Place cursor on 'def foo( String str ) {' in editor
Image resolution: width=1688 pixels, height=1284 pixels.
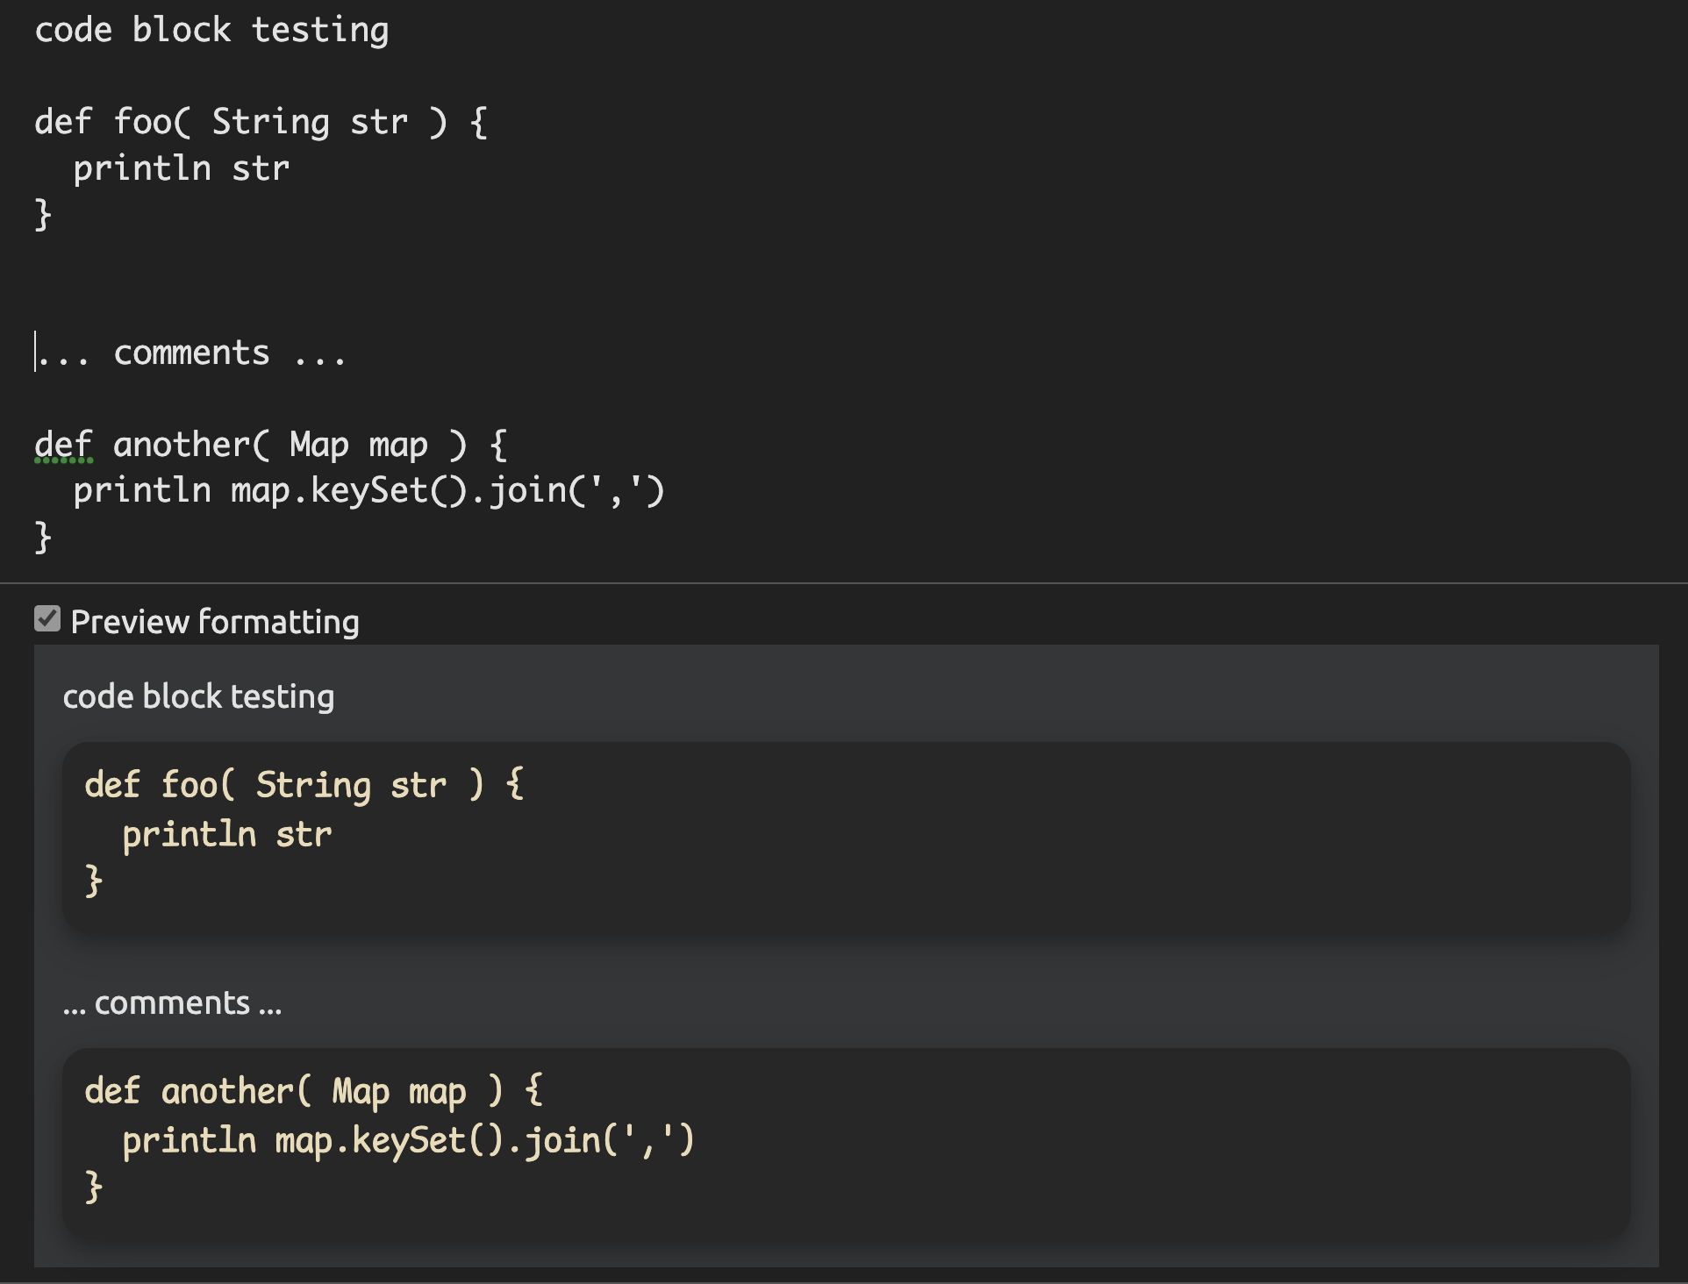tap(261, 122)
